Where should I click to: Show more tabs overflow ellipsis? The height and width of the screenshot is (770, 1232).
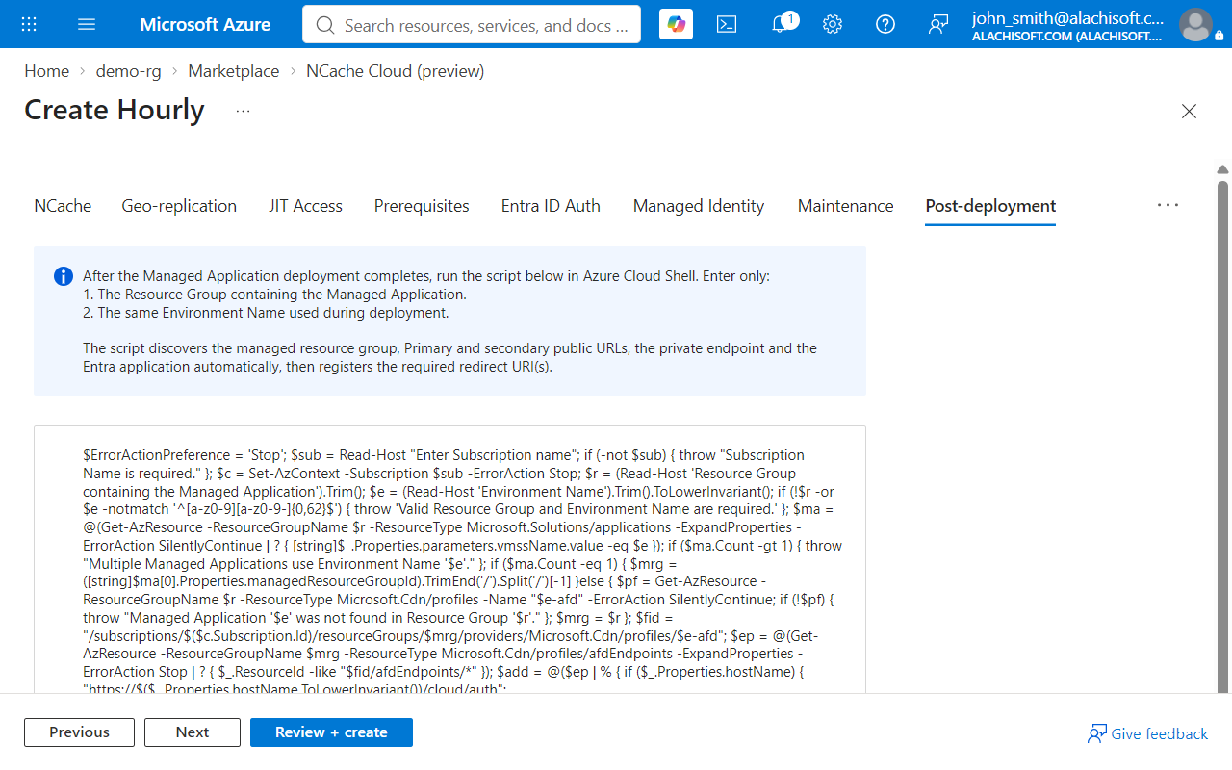(x=1168, y=205)
